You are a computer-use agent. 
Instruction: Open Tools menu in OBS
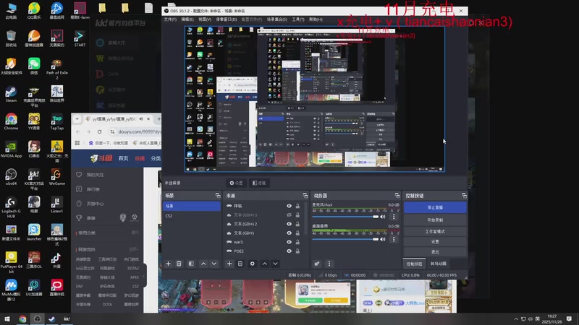298,19
